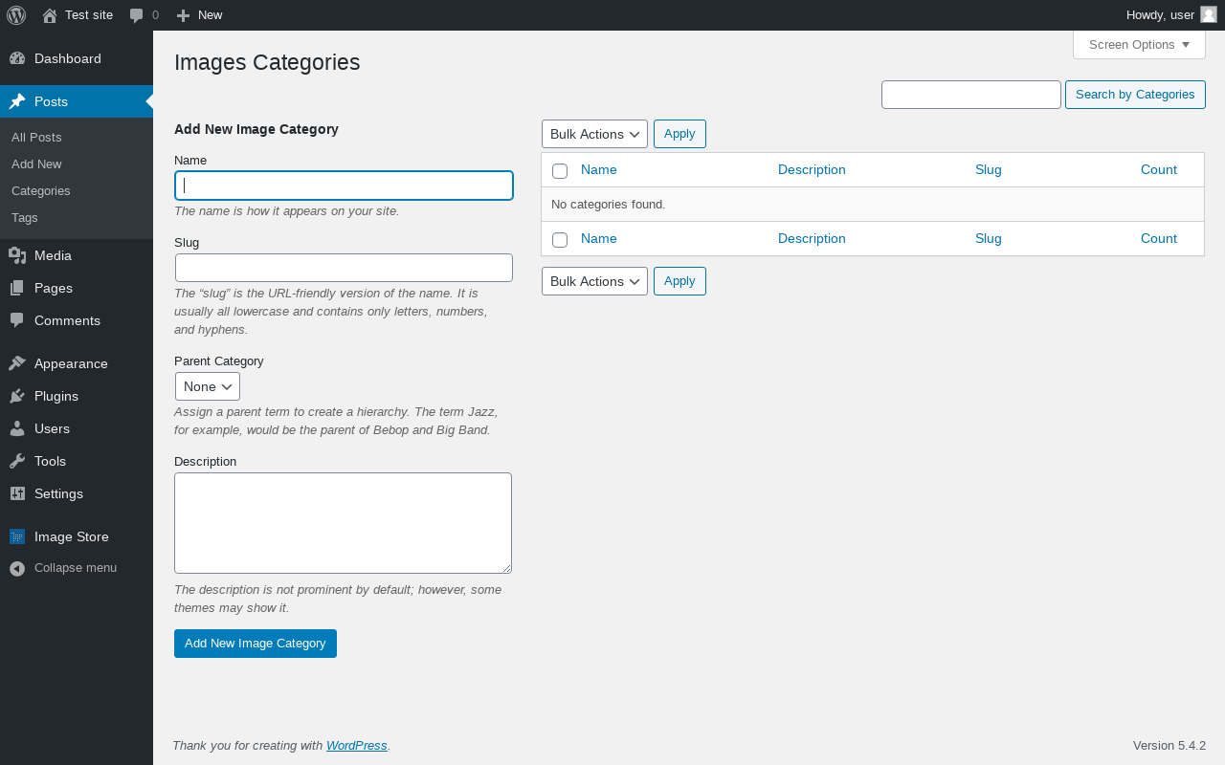
Task: Open the Media menu icon
Action: [x=17, y=255]
